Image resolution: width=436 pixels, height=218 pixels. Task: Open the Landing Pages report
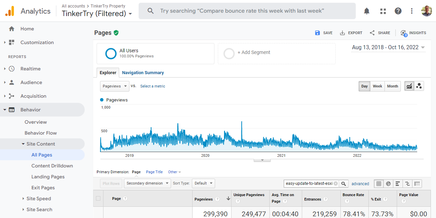[x=48, y=177]
